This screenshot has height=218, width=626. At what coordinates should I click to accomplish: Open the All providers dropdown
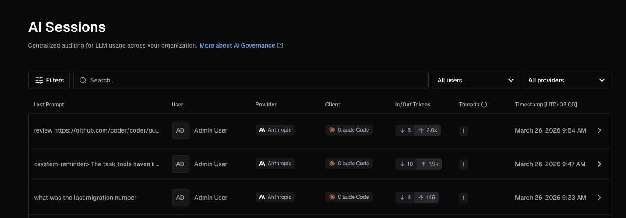[x=567, y=80]
